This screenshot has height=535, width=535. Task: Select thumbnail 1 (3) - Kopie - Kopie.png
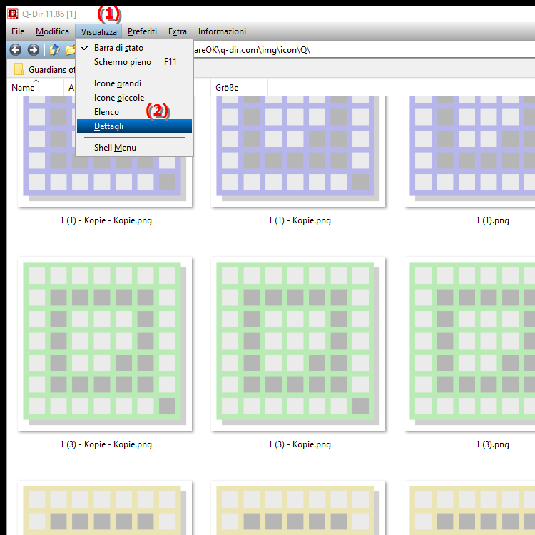105,344
